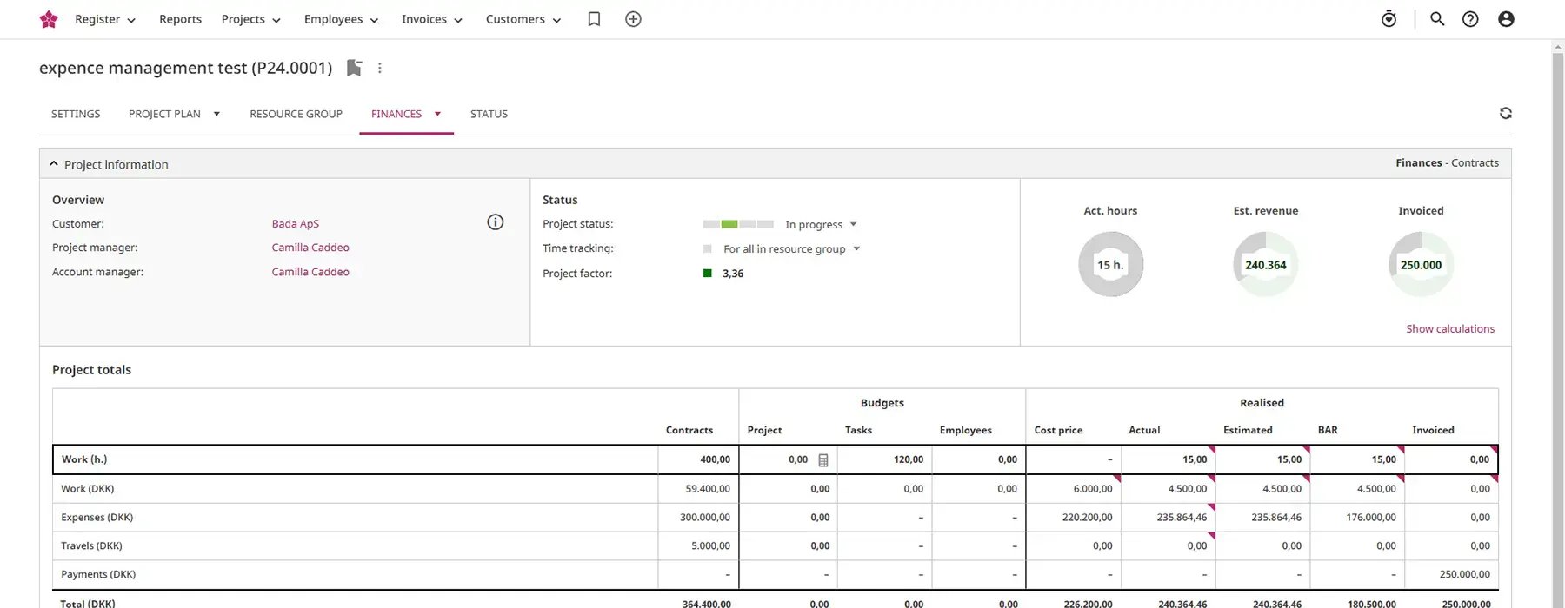Switch to the Project Plan tab
1565x608 pixels.
pyautogui.click(x=164, y=114)
